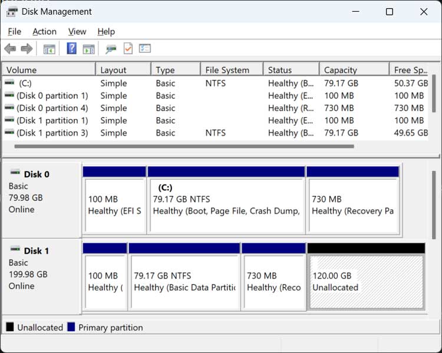Click the Forward arrow in toolbar

[x=27, y=49]
